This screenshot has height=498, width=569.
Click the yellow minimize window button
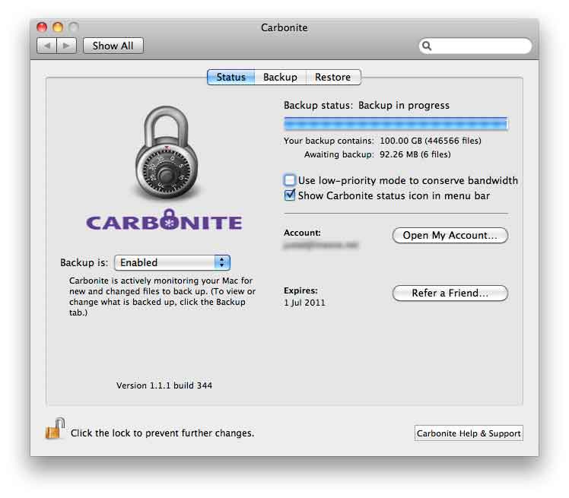58,27
